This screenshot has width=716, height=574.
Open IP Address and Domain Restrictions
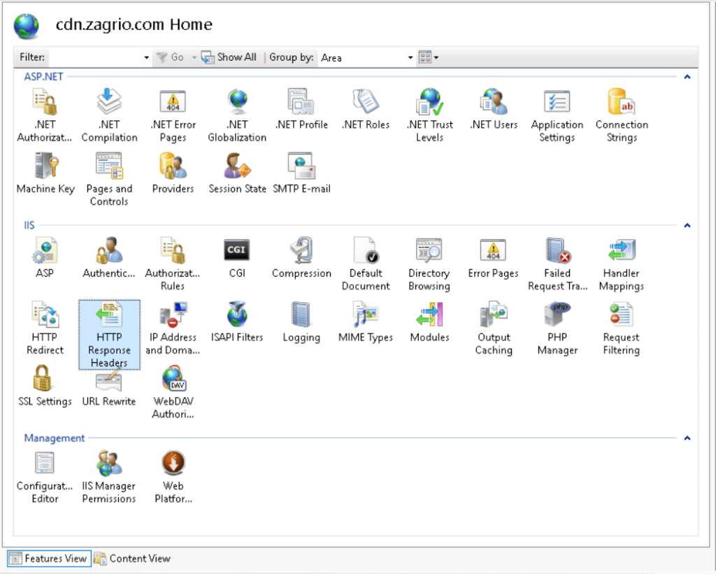tap(173, 328)
